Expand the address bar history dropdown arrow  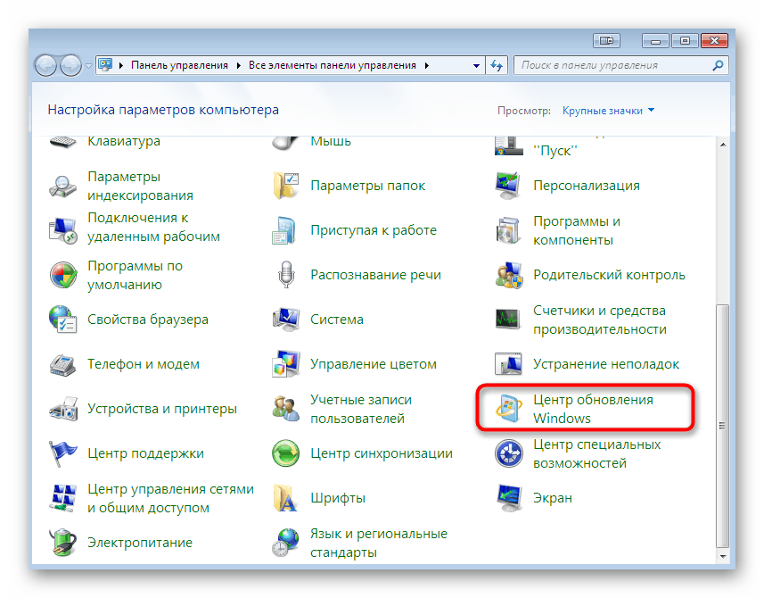(x=476, y=65)
